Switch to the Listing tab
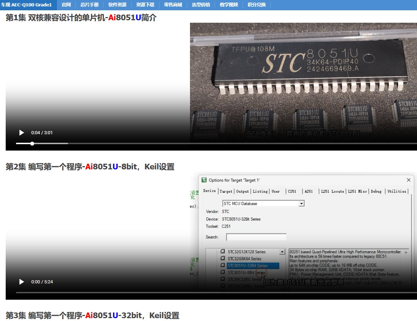 point(260,191)
